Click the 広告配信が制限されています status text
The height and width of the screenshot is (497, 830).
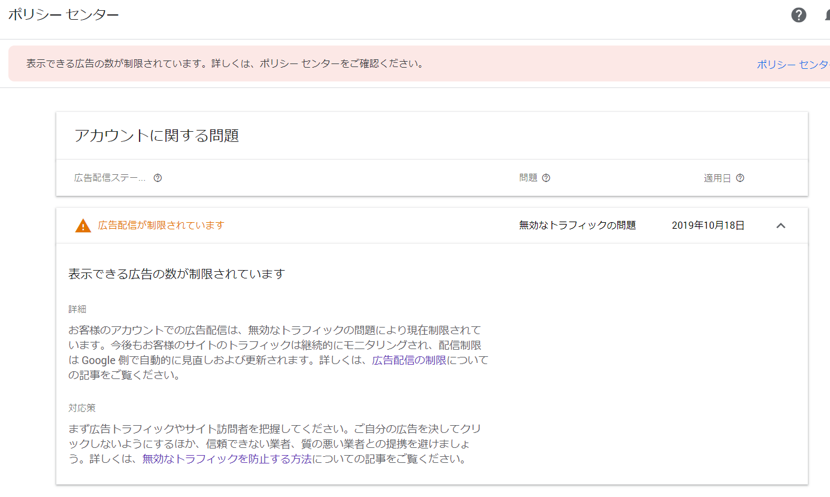(x=161, y=225)
